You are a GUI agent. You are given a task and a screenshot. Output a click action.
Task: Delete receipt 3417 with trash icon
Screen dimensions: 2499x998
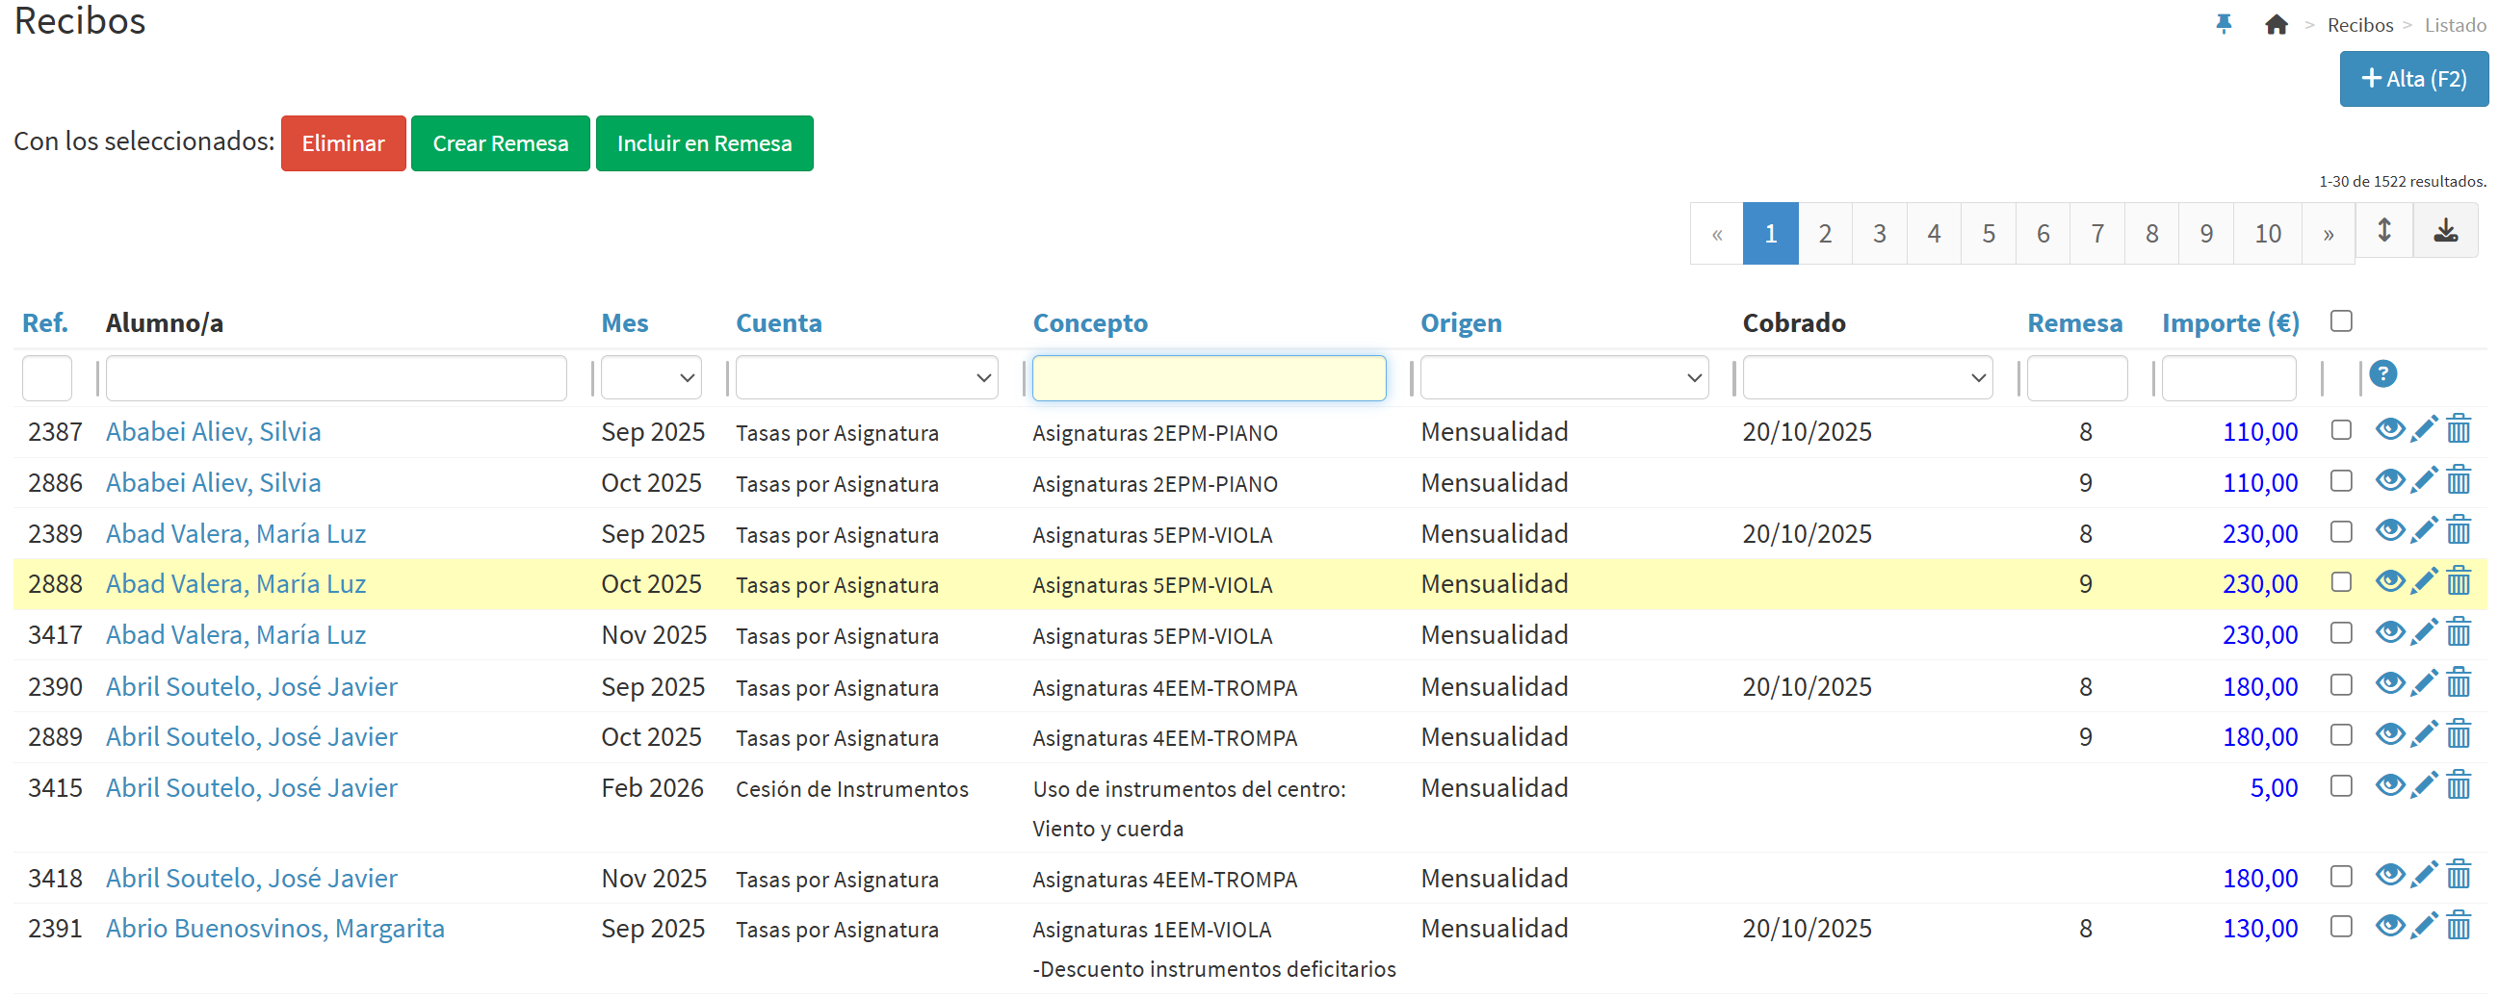point(2459,632)
